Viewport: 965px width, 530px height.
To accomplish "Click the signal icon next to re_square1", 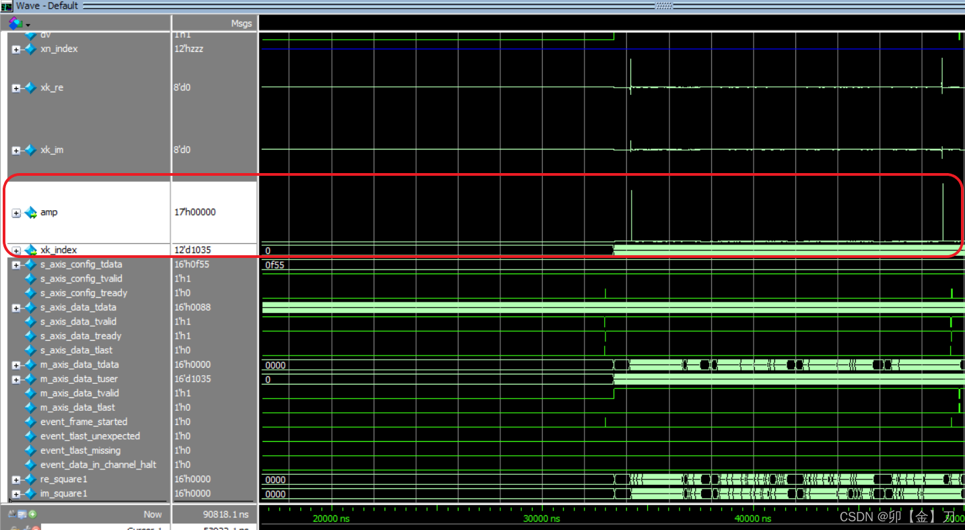I will pos(30,479).
